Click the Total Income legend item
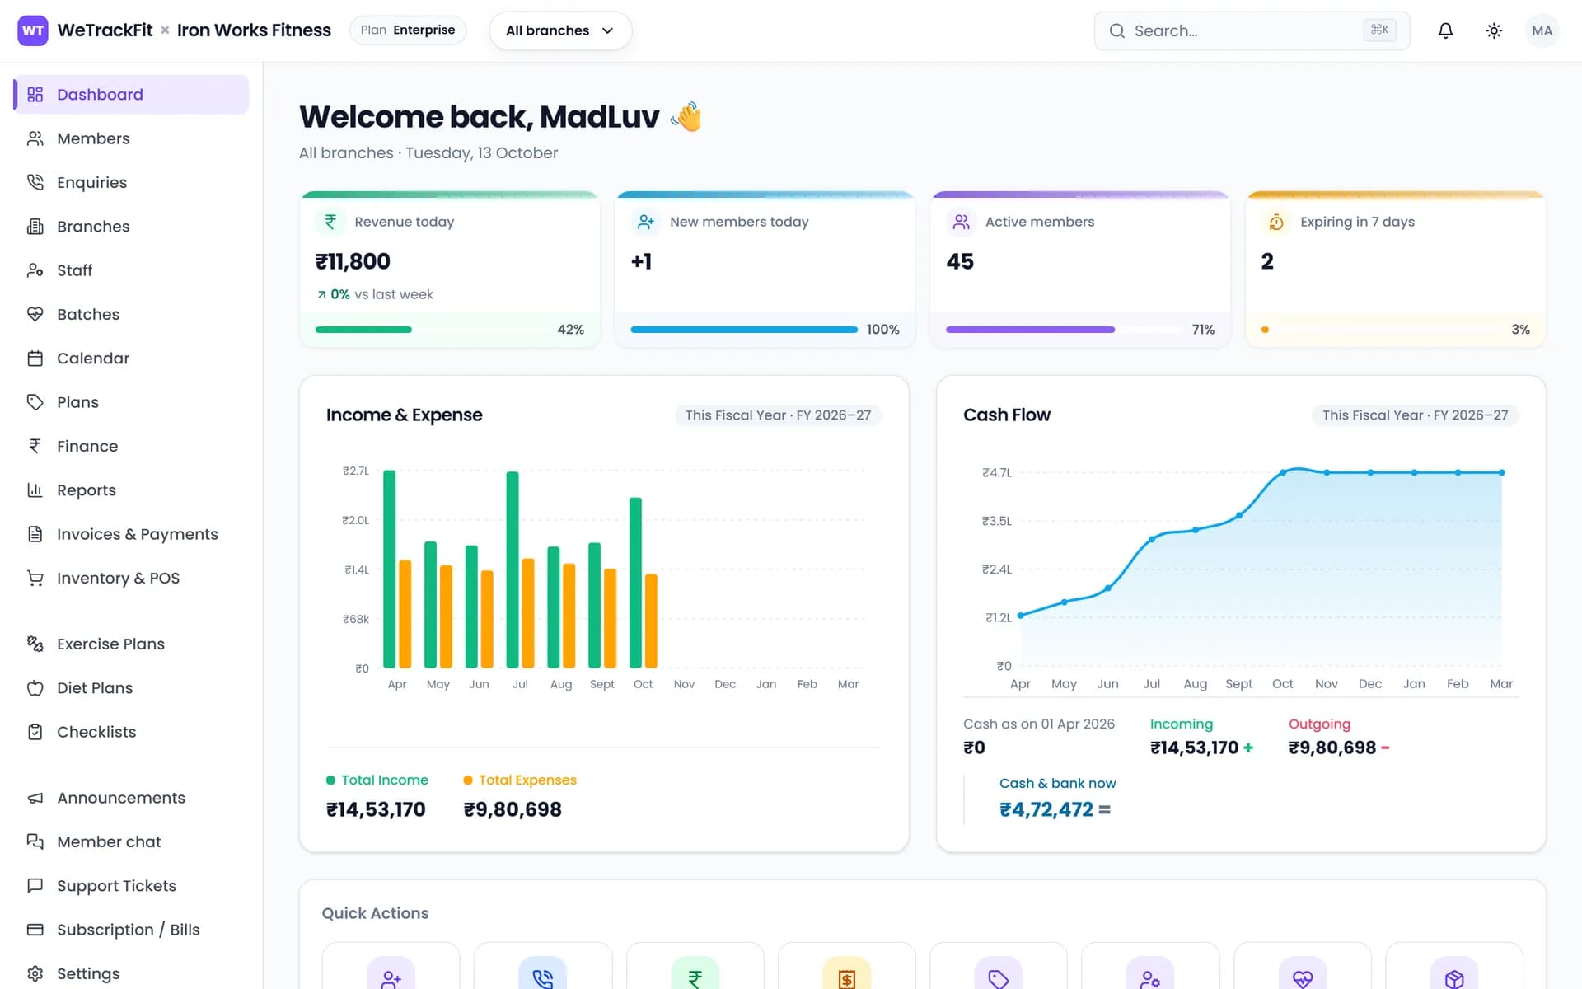The height and width of the screenshot is (989, 1582). [x=377, y=780]
